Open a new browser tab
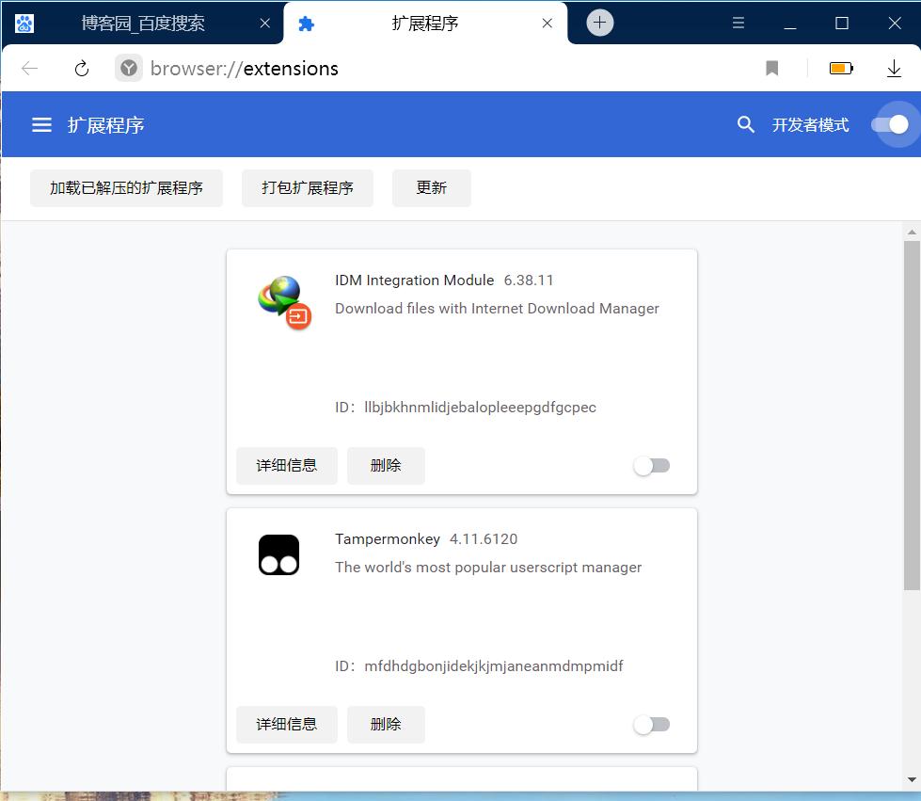Viewport: 921px width, 801px height. [x=599, y=22]
